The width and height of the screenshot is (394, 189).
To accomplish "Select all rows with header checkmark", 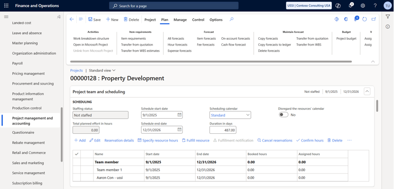I will point(77,154).
